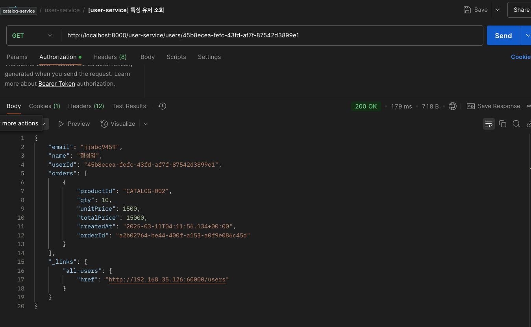Screen dimensions: 531x327
Task: Follow the Bearer Token help link
Action: click(x=57, y=84)
